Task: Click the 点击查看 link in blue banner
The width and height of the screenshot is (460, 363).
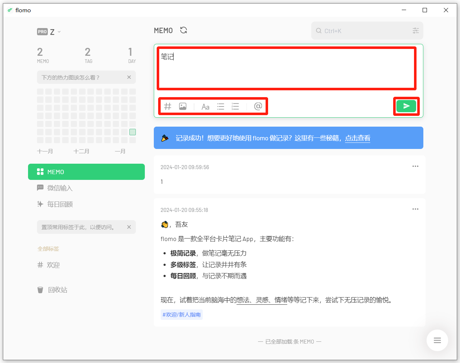Action: pyautogui.click(x=358, y=138)
